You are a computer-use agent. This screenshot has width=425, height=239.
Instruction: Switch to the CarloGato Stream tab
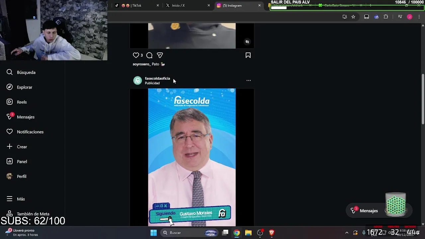click(340, 6)
